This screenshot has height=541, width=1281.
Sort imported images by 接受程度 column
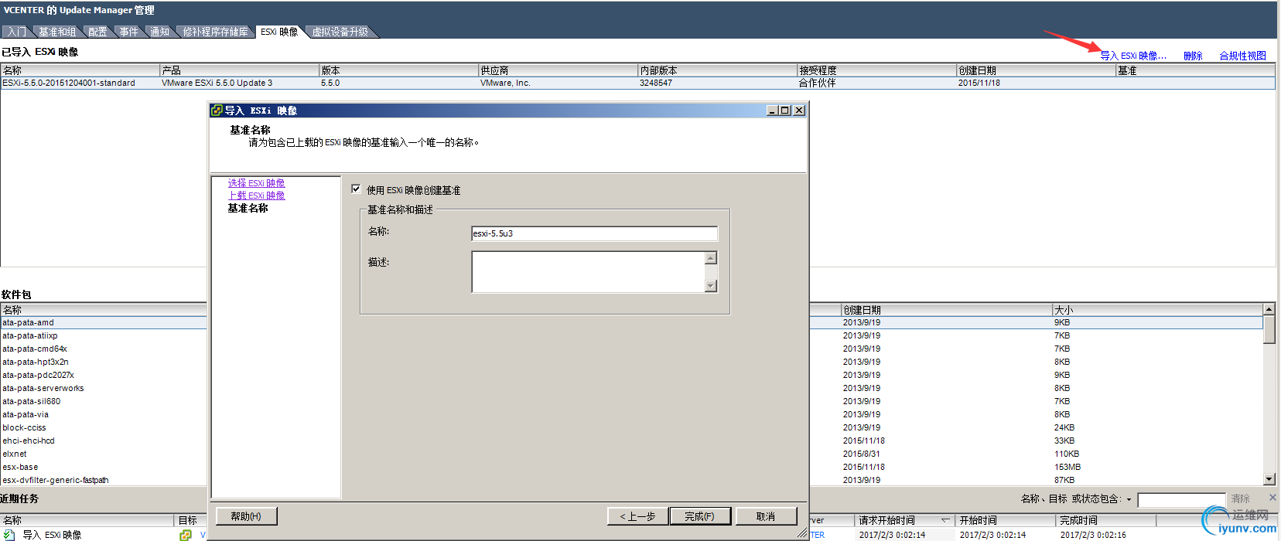(x=876, y=70)
